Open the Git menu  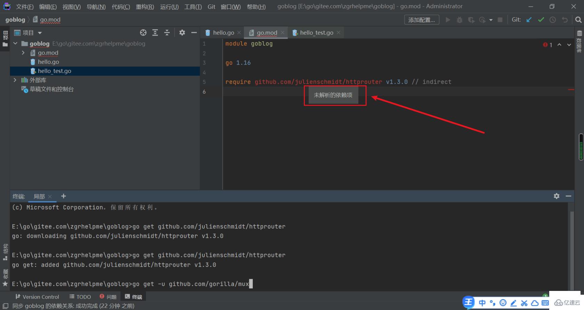(211, 7)
